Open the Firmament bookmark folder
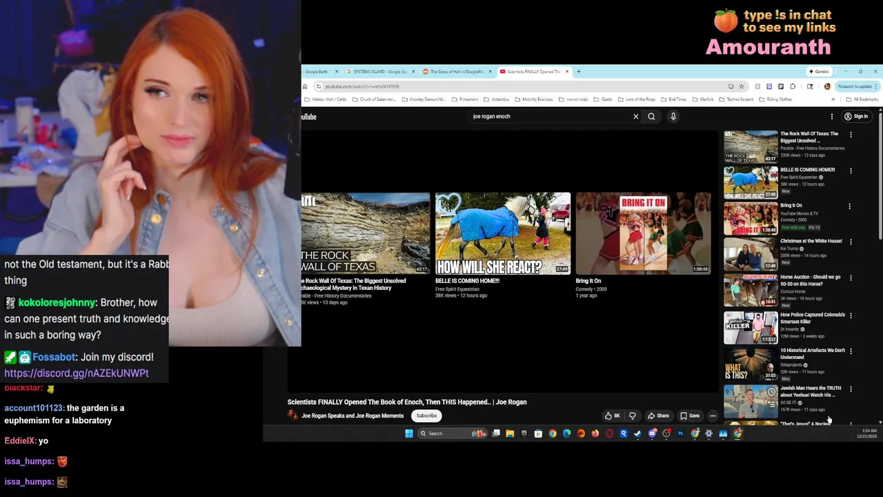 (x=464, y=99)
